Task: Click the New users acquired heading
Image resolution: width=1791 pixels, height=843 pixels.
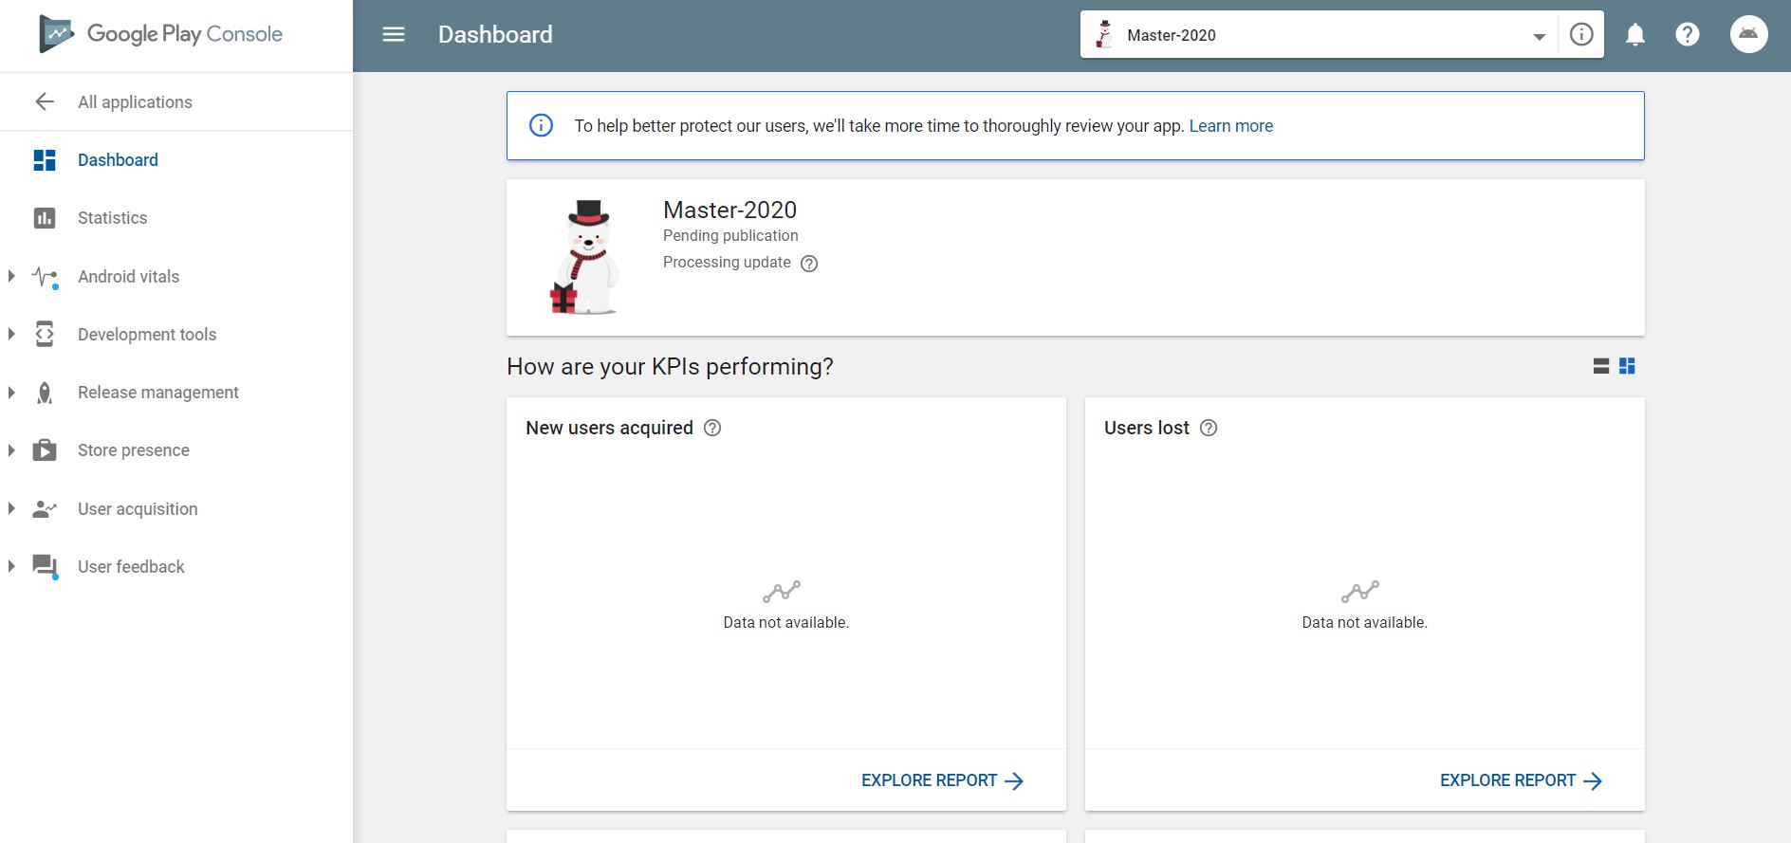Action: (x=609, y=428)
